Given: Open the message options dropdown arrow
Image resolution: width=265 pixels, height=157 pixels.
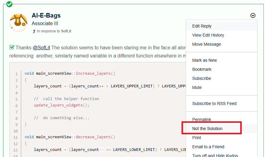Looking at the screenshot, I should pyautogui.click(x=253, y=15).
